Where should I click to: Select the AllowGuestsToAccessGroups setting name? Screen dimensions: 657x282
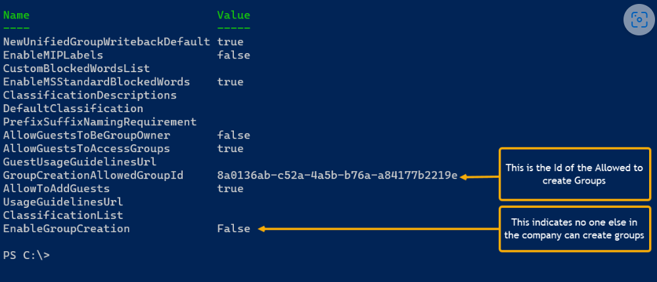click(87, 148)
